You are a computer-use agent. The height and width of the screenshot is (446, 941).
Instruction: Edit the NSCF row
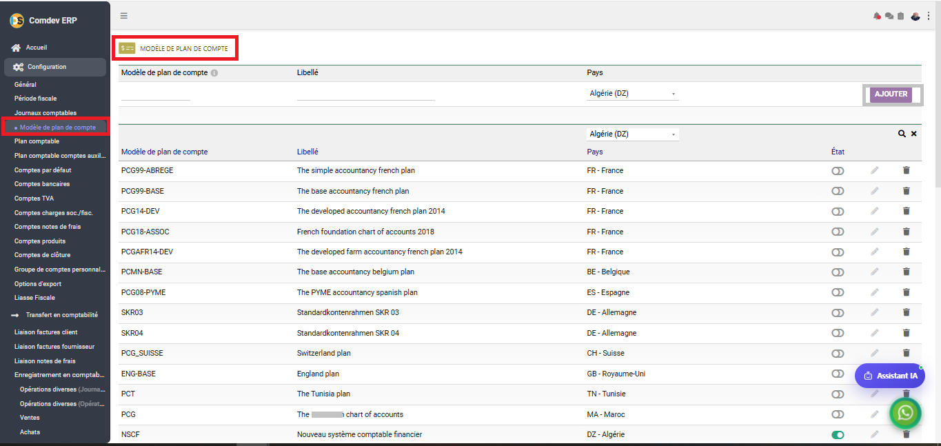[x=874, y=434]
